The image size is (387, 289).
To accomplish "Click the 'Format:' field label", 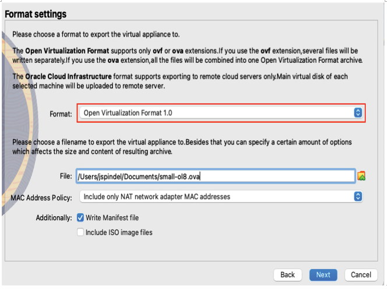I will [61, 114].
